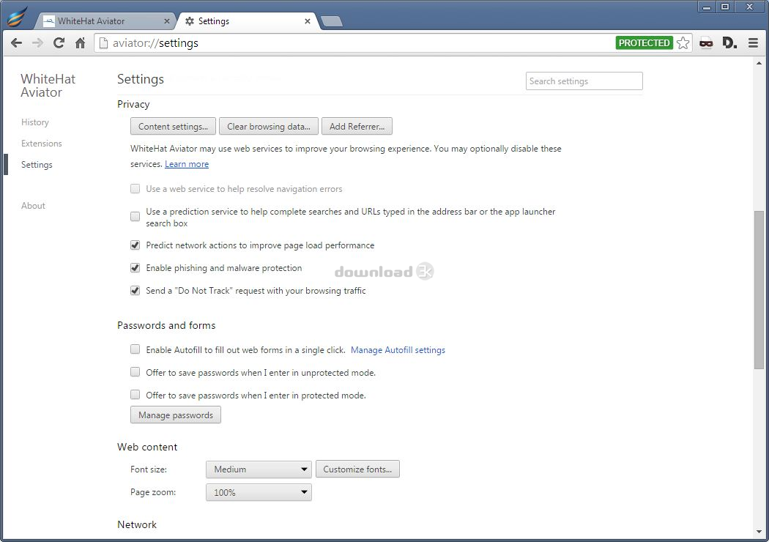Click the 'Font size:' label
The width and height of the screenshot is (769, 542).
[149, 469]
